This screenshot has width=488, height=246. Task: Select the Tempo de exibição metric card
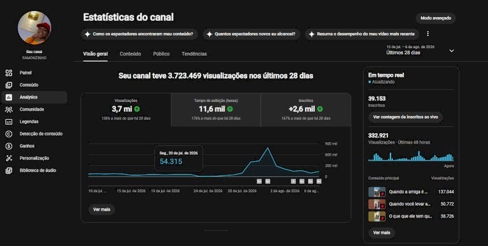(216, 110)
